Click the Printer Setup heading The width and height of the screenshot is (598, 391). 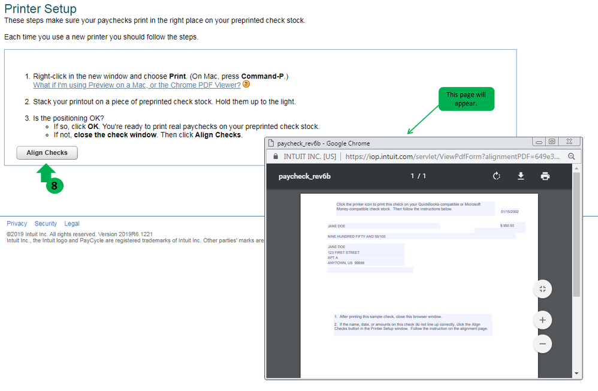(40, 8)
